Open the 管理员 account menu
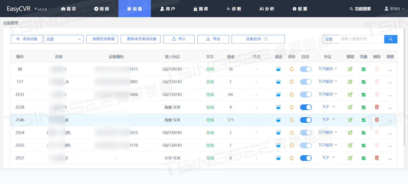Viewport: 408px width, 184px height. [394, 9]
